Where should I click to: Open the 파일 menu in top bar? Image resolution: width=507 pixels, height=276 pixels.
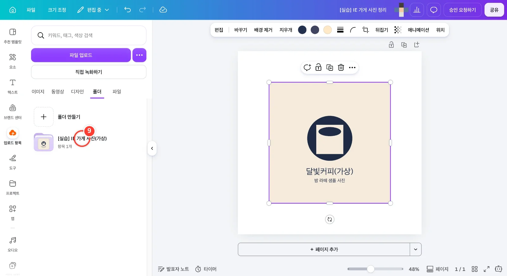(31, 10)
